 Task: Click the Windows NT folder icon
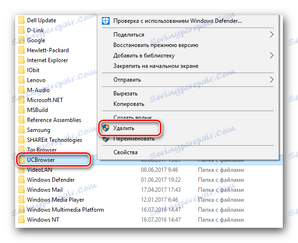[21, 220]
